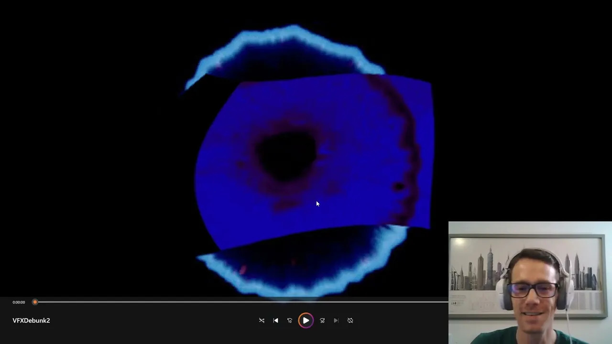Viewport: 612px width, 344px height.
Task: Go to the next track
Action: click(336, 321)
